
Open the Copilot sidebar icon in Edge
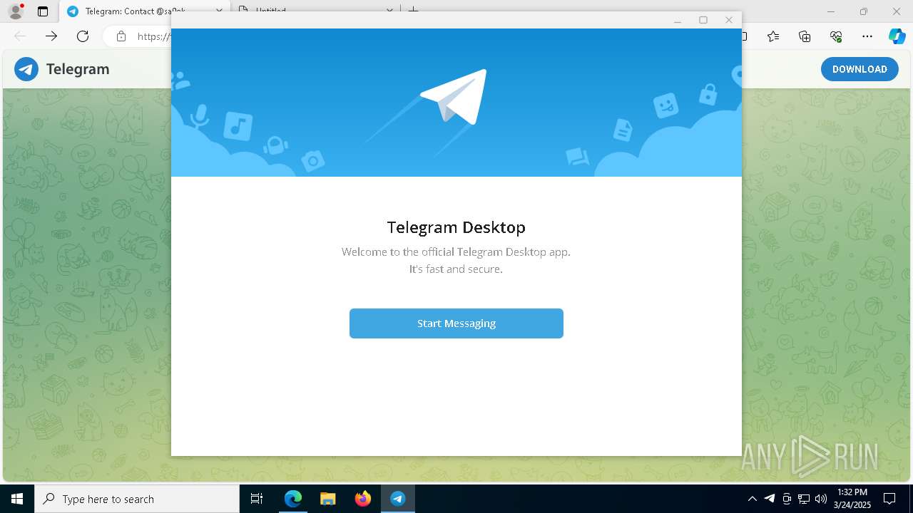point(897,36)
